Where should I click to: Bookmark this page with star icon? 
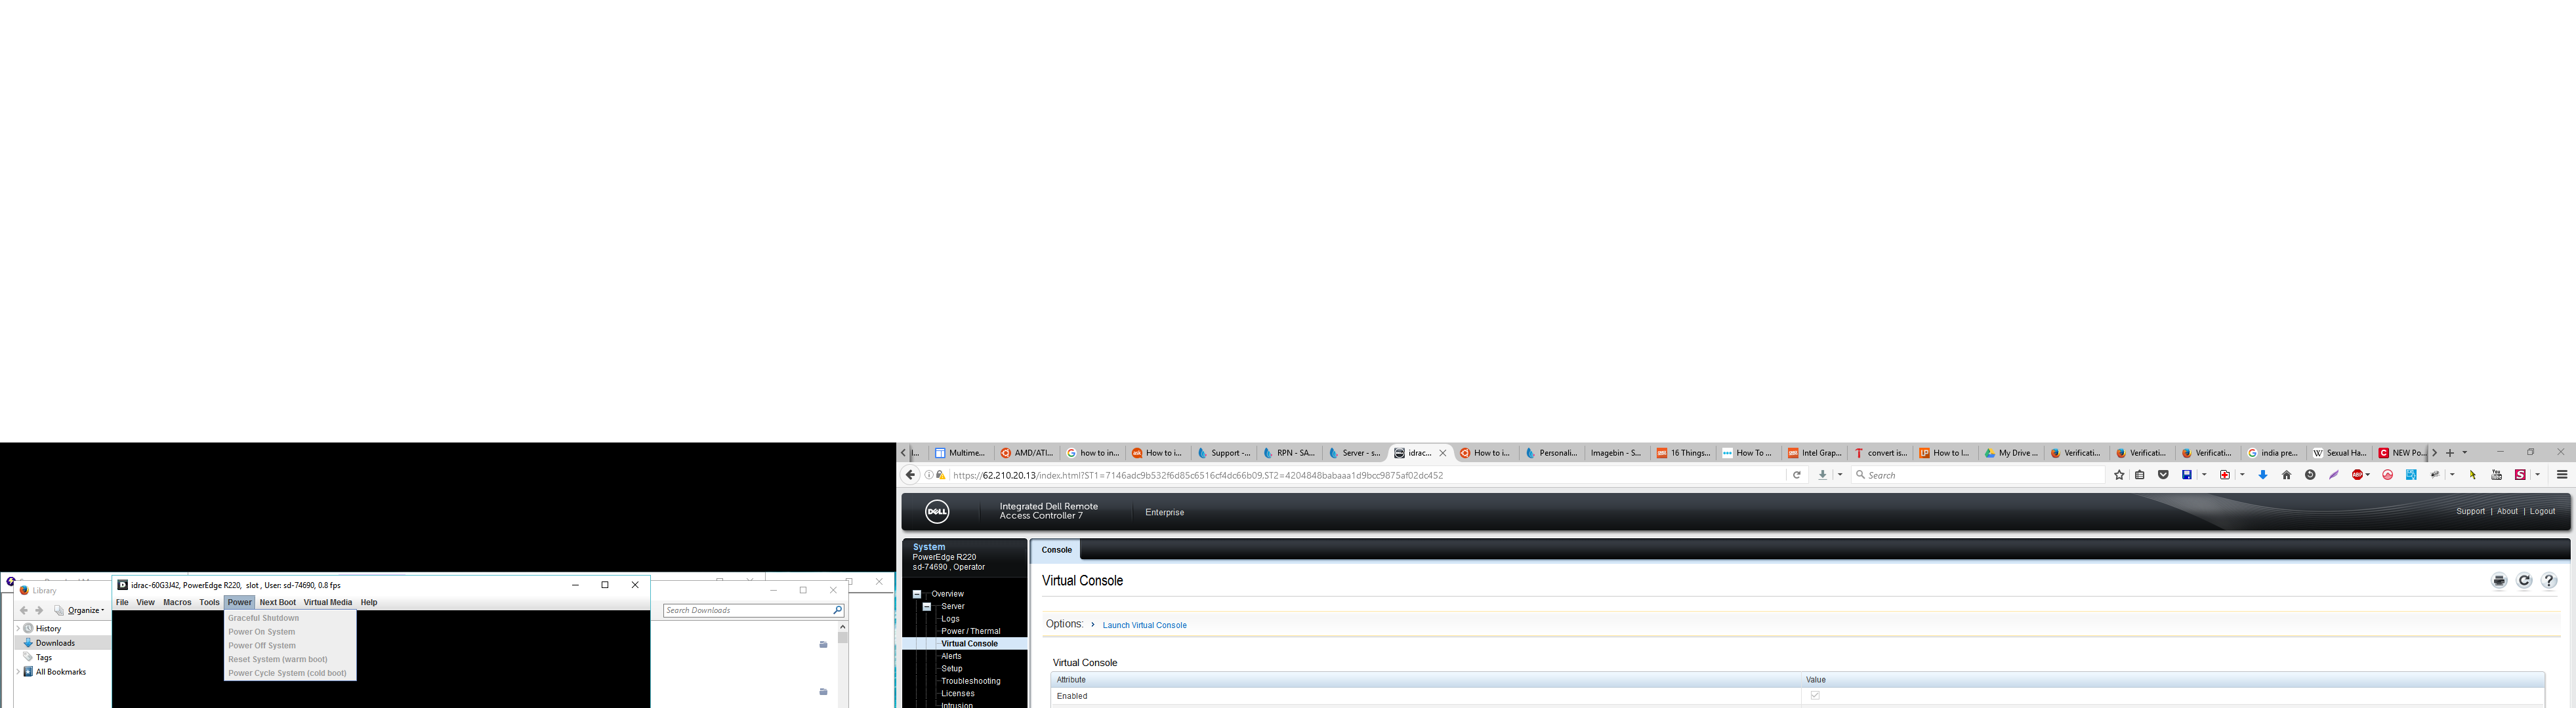coord(2119,475)
